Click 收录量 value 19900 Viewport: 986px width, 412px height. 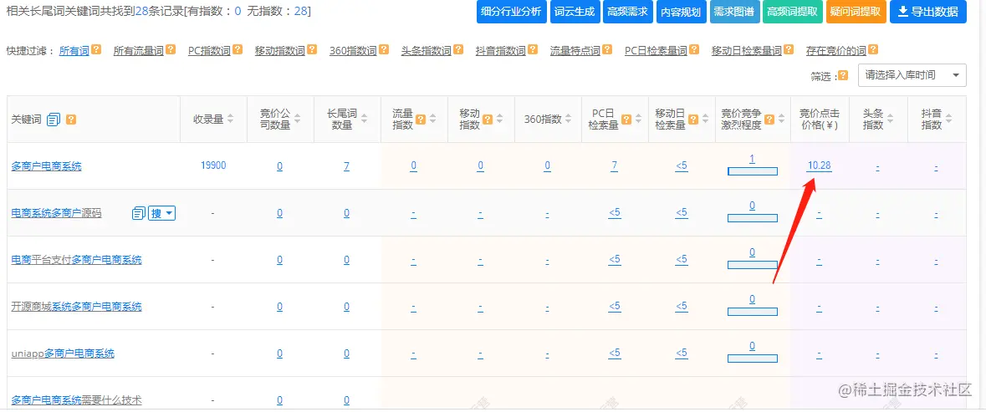[213, 165]
